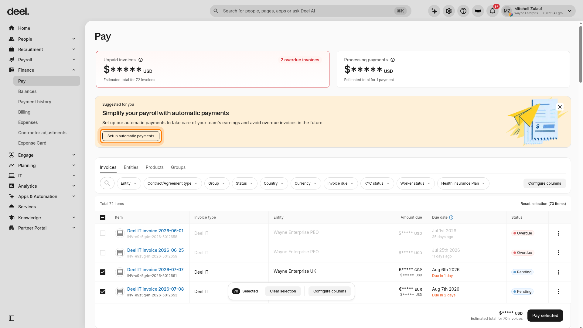Open the Worker status filter dropdown
Screen dimensions: 583x328
click(415, 183)
